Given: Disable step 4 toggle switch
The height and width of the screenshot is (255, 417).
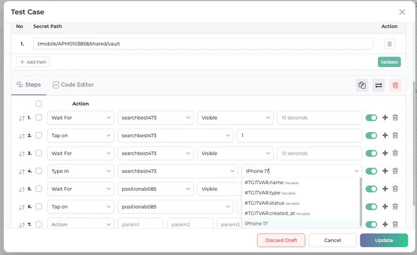Looking at the screenshot, I should [371, 171].
